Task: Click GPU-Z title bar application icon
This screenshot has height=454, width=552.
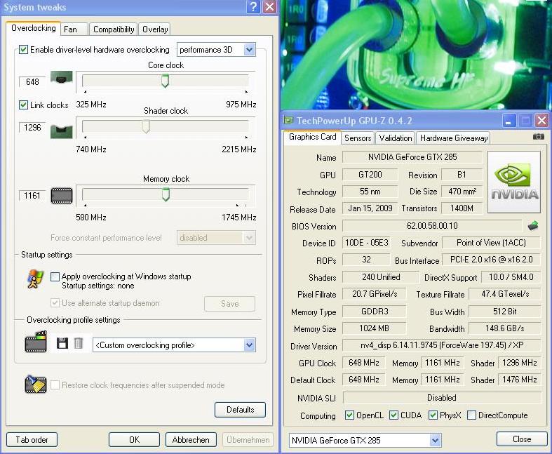Action: [x=289, y=121]
